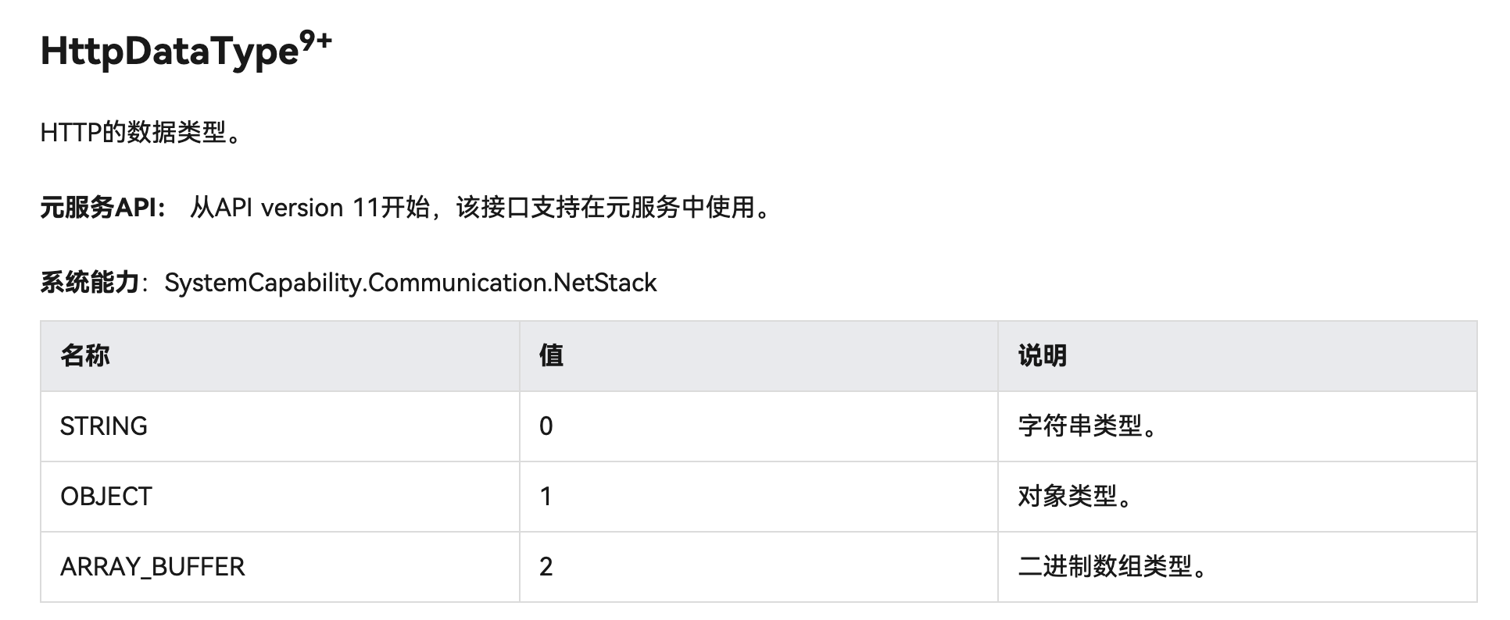Click the 说明 column header

point(1042,356)
